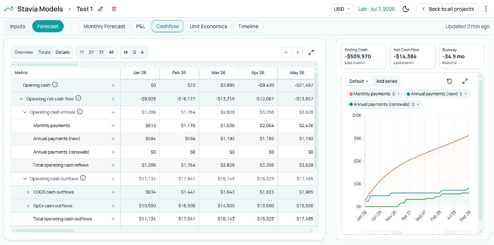Click the Ending Cash summary card

[x=364, y=56]
